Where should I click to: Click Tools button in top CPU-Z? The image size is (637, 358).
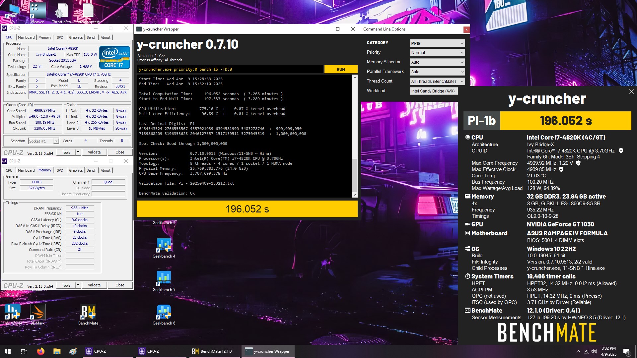[66, 152]
